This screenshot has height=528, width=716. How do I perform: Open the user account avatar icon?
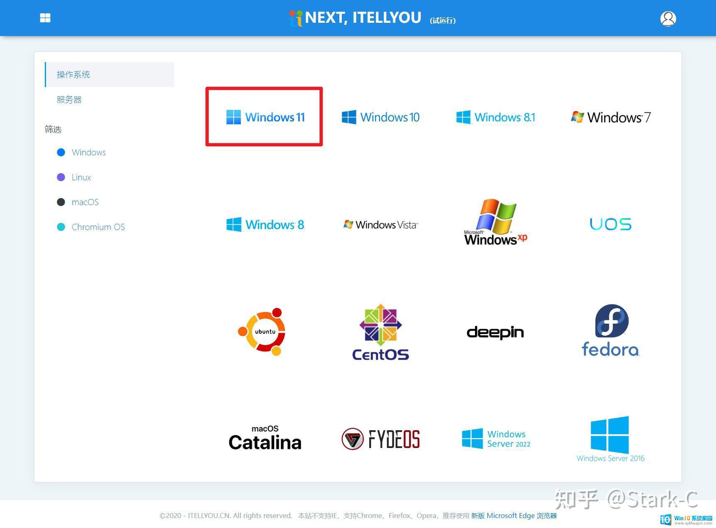pos(668,18)
